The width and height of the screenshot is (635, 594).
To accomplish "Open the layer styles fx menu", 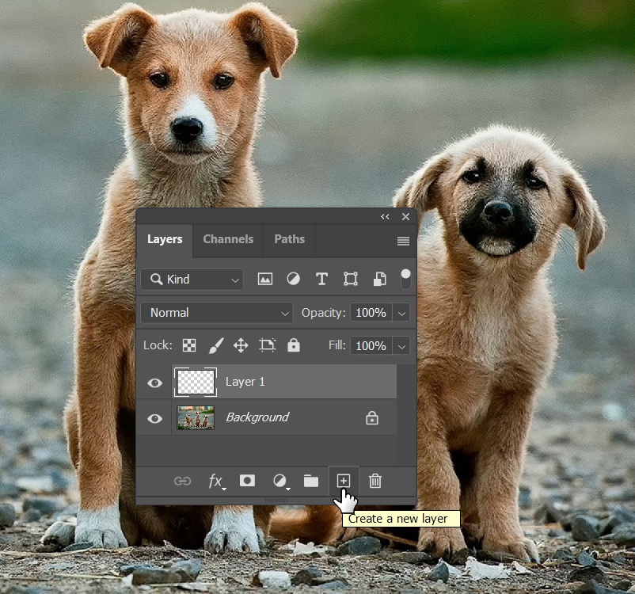I will [x=215, y=481].
